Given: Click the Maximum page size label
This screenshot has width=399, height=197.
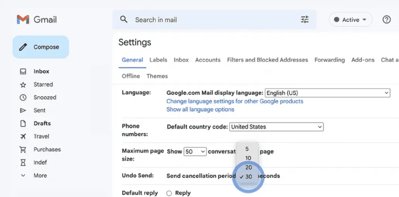Looking at the screenshot, I should 143,155.
